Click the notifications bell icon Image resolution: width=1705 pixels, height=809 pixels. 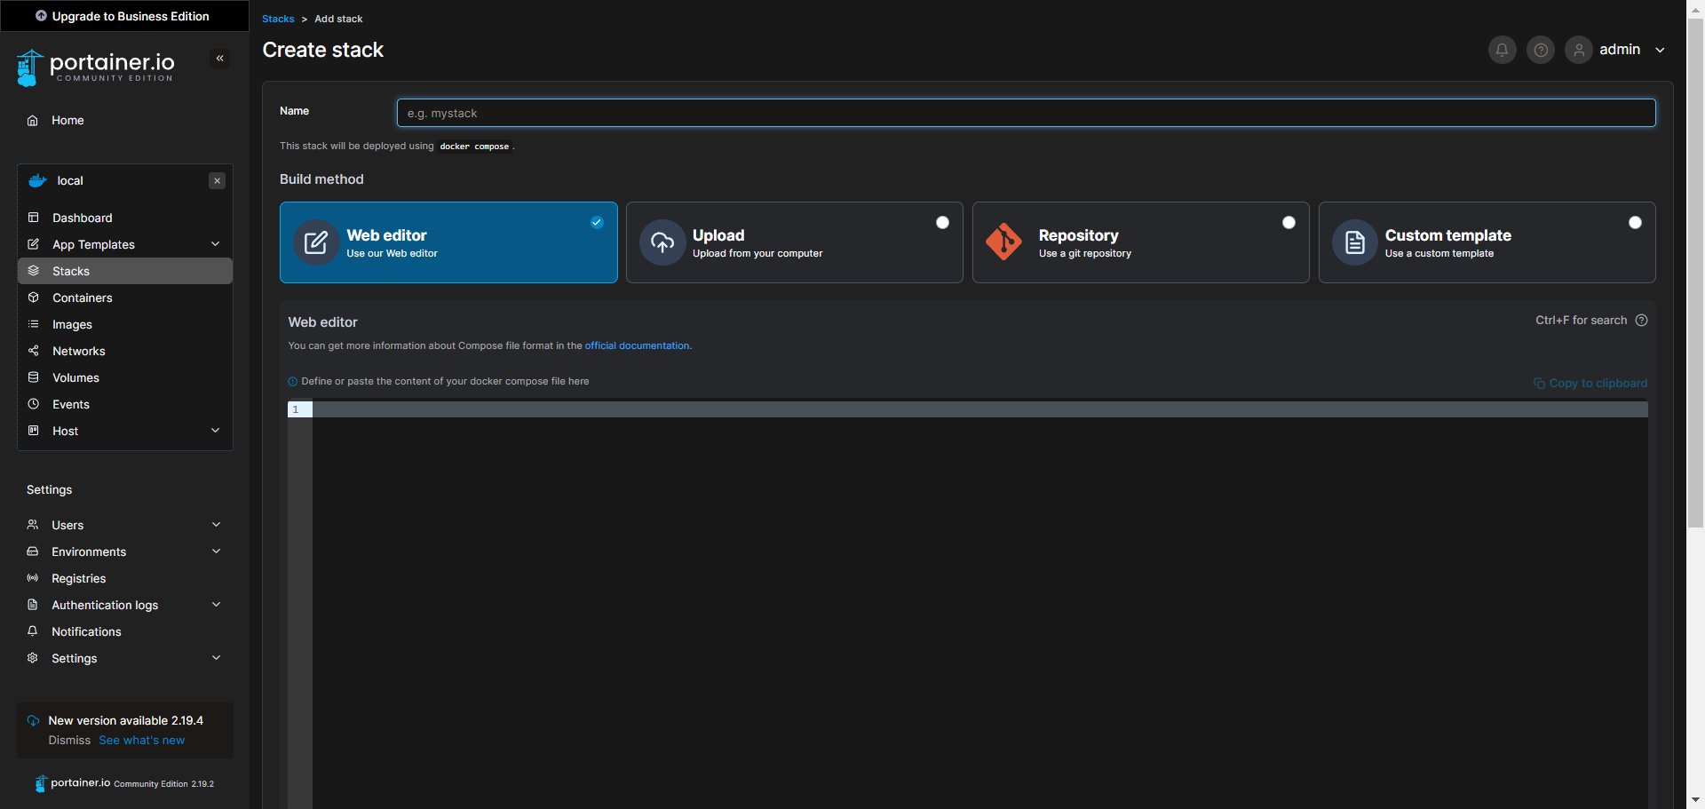point(1502,50)
